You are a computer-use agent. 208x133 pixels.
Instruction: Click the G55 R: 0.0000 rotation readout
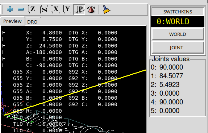pos(37,111)
